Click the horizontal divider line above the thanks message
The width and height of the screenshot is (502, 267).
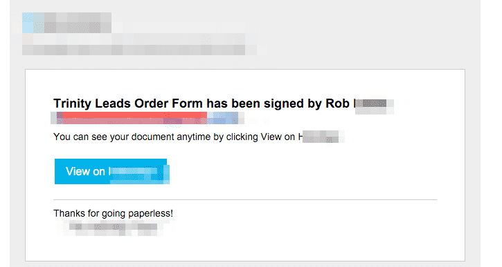245,199
